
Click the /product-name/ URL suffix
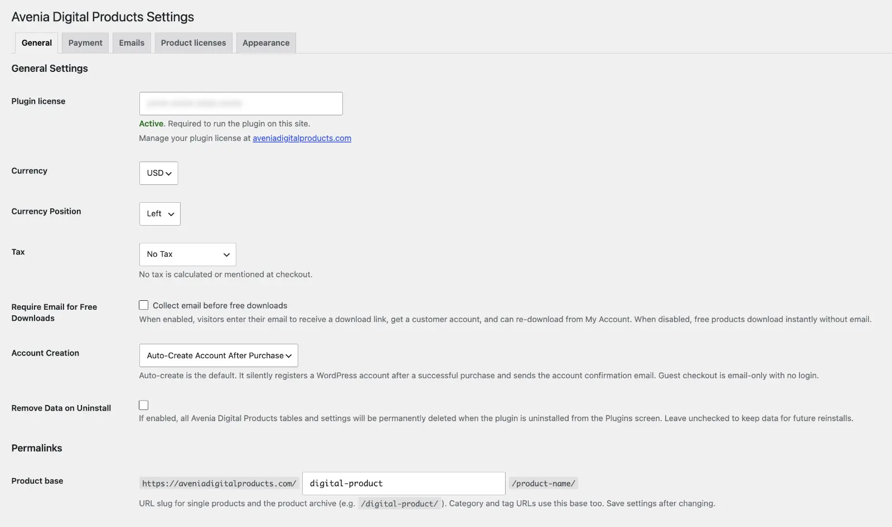coord(544,484)
